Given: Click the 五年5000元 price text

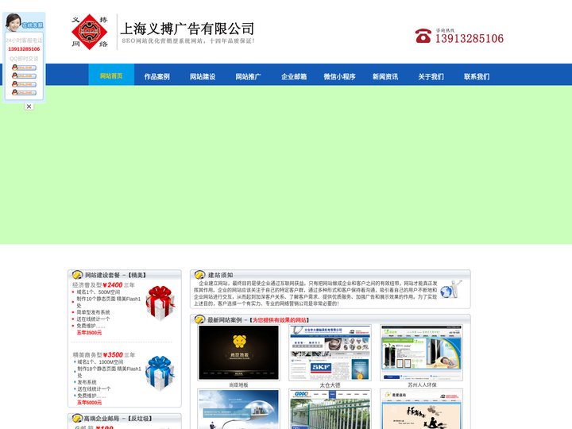Looking at the screenshot, I should click(x=89, y=402).
